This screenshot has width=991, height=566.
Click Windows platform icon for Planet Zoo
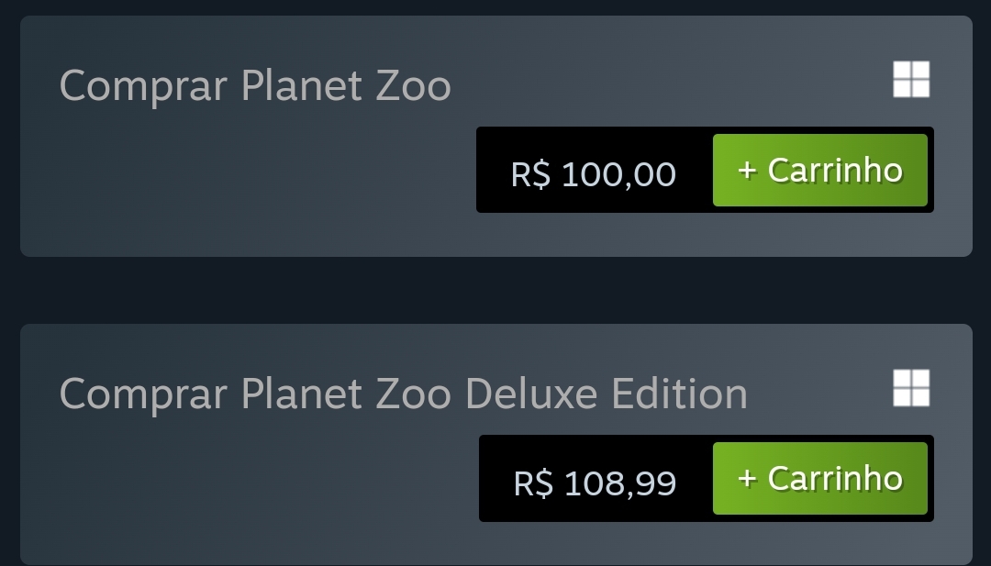point(911,80)
